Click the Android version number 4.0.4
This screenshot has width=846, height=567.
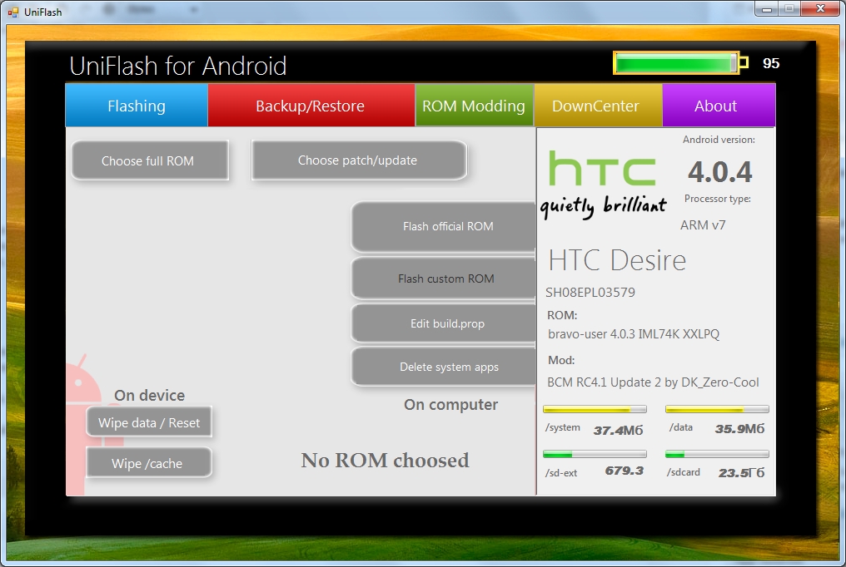pyautogui.click(x=719, y=172)
